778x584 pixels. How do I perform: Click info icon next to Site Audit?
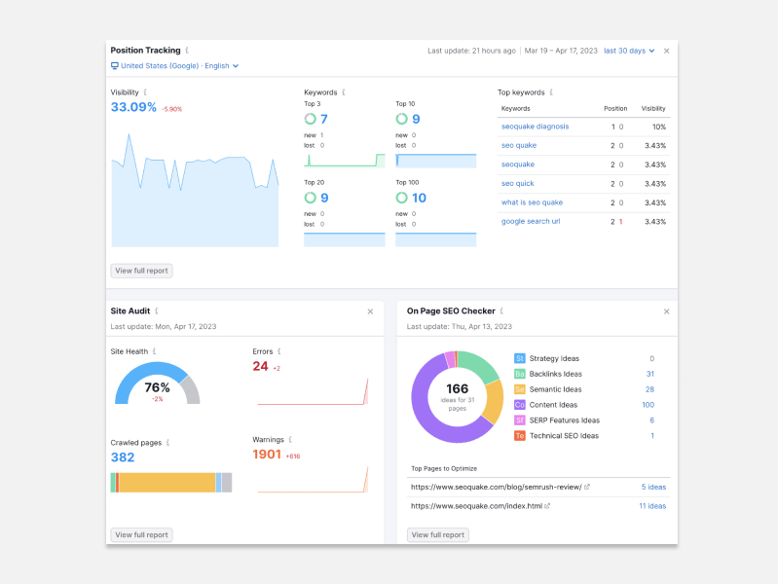click(x=157, y=311)
